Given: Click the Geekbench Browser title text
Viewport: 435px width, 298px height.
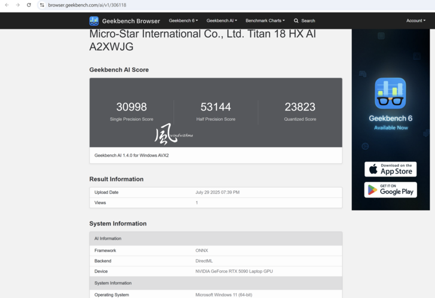Looking at the screenshot, I should pos(131,21).
